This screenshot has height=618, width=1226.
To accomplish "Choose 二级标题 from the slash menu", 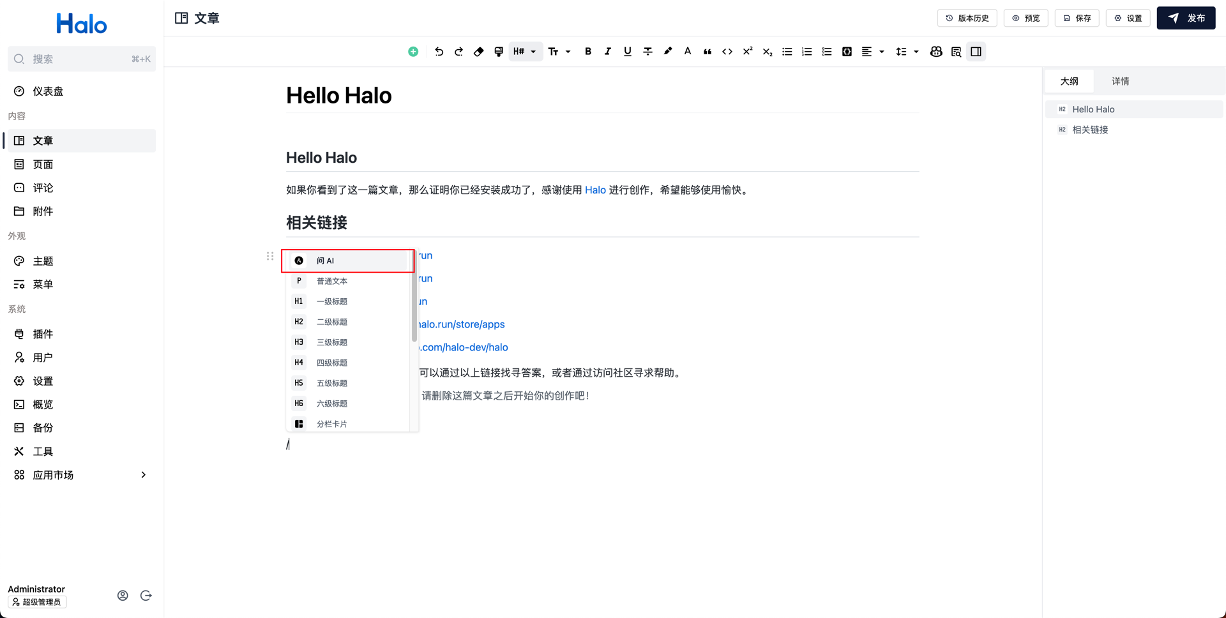I will 348,322.
